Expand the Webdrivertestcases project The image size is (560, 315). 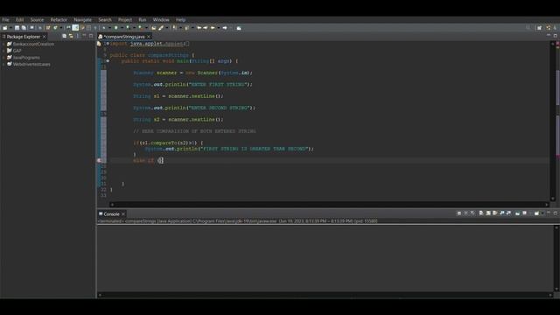[x=3, y=64]
